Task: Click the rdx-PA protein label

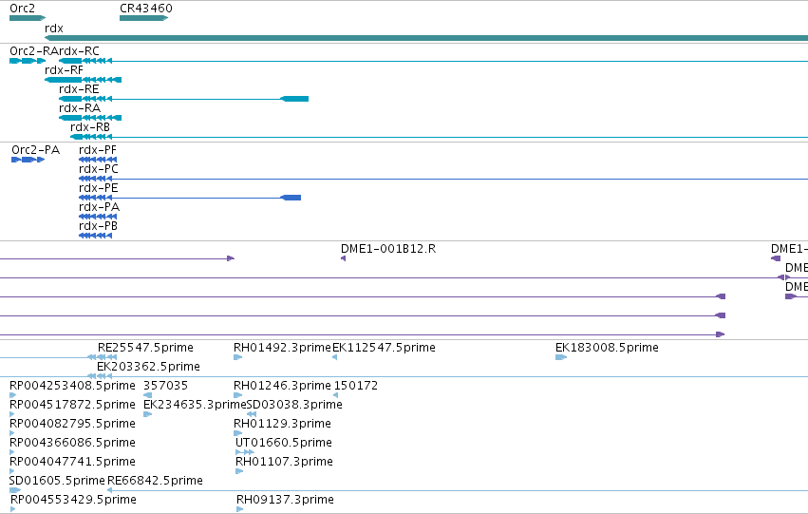Action: 99,207
